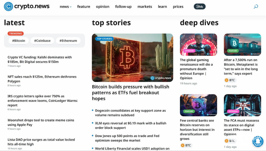Read the IRS crypto letters spike article

point(42,100)
